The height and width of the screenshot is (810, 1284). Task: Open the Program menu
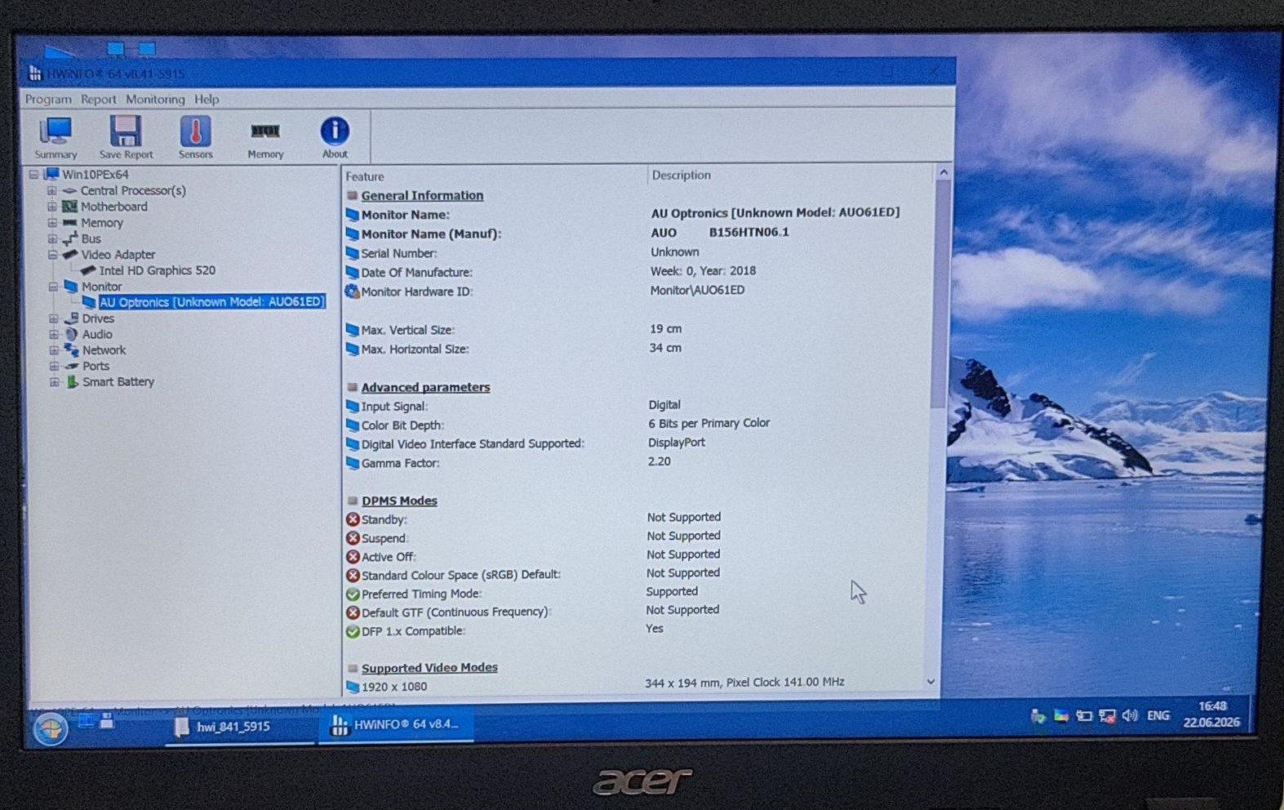click(48, 99)
